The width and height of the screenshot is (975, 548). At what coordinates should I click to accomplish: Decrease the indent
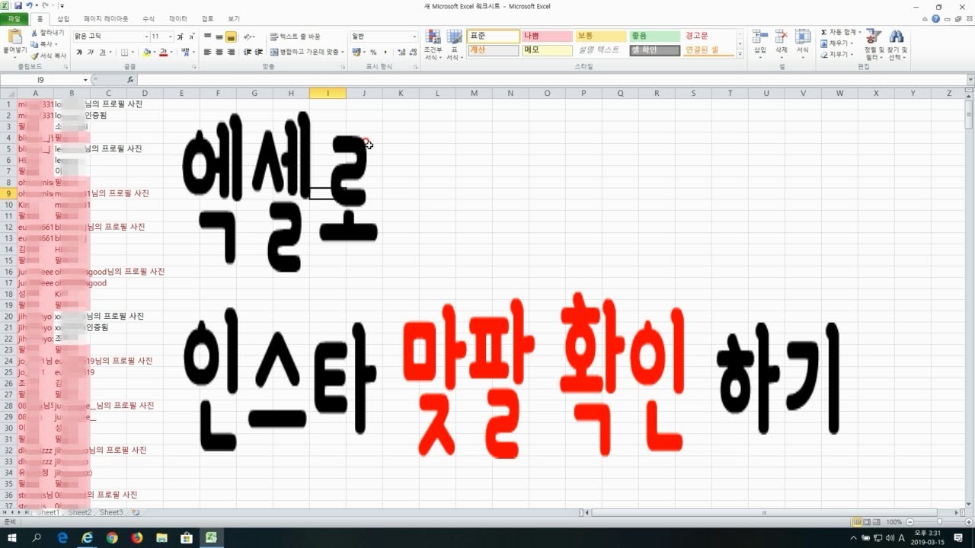click(247, 53)
